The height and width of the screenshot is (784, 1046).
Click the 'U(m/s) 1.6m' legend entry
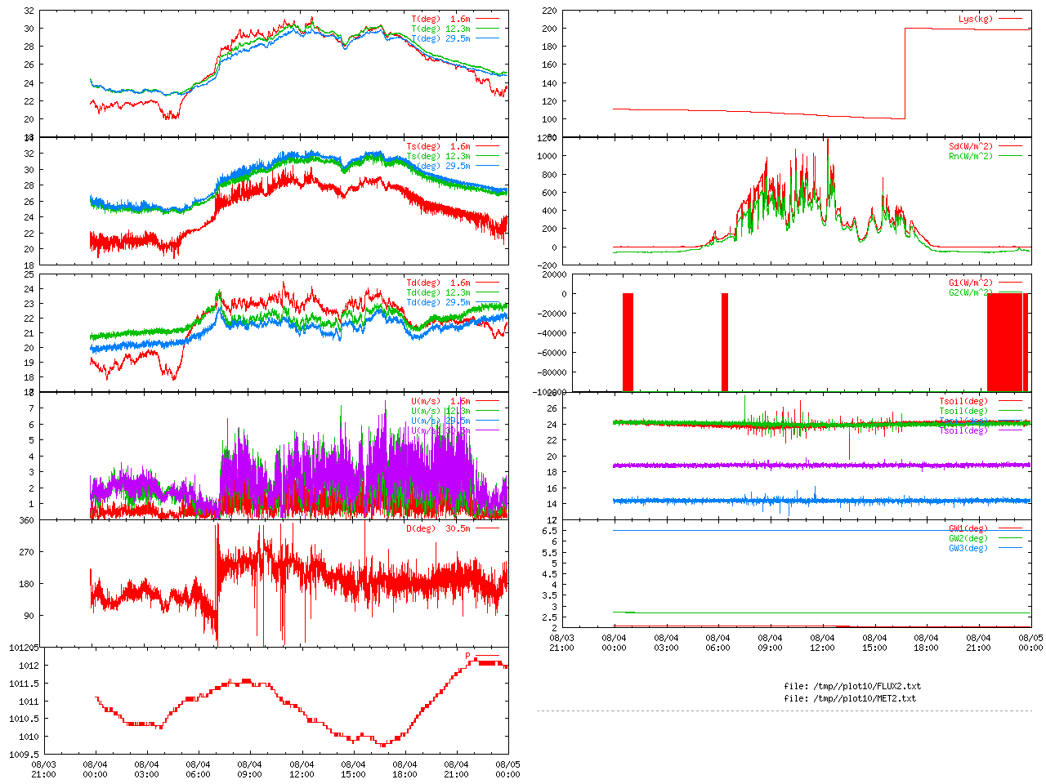tap(440, 402)
